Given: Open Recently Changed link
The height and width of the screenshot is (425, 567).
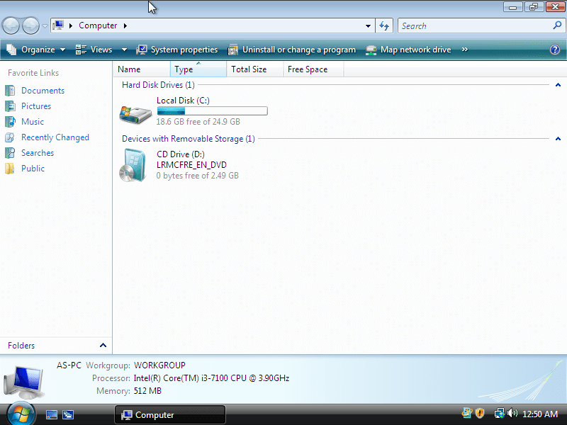Looking at the screenshot, I should pos(55,137).
